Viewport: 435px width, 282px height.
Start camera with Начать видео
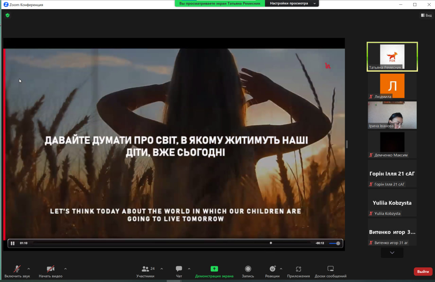pos(51,271)
